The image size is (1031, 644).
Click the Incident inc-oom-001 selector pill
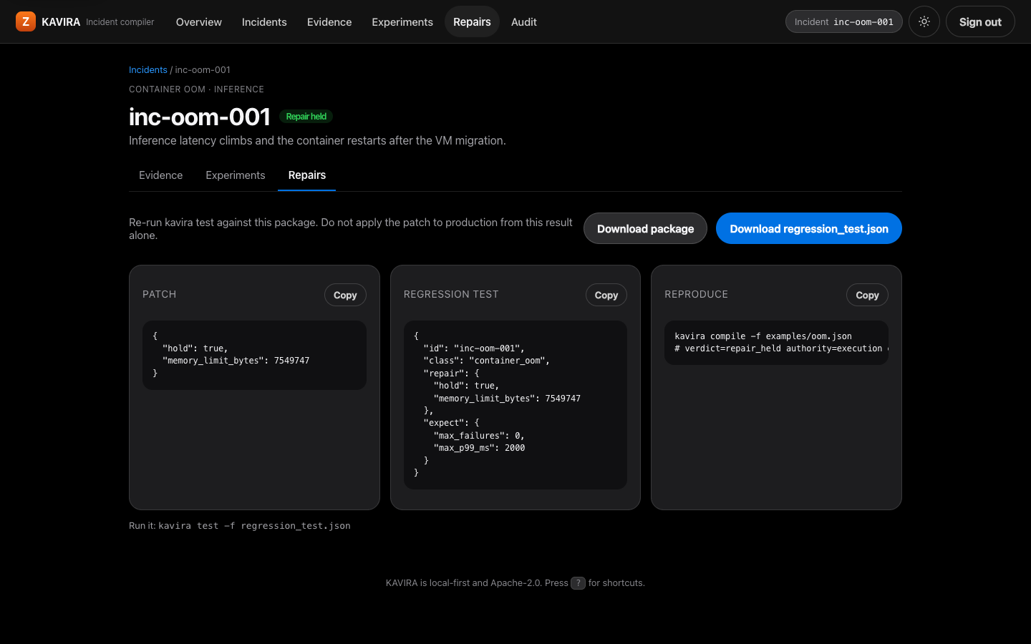(x=844, y=21)
